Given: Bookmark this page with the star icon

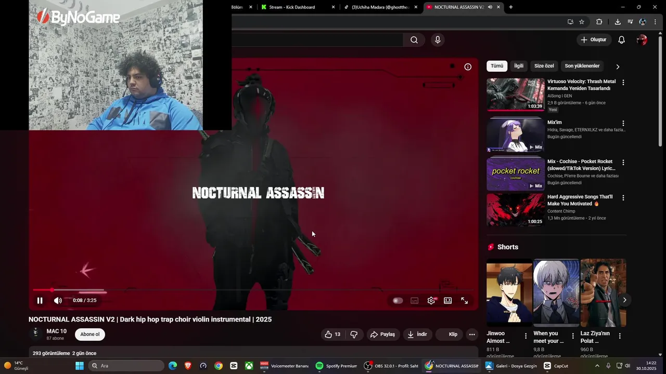Looking at the screenshot, I should pos(582,22).
